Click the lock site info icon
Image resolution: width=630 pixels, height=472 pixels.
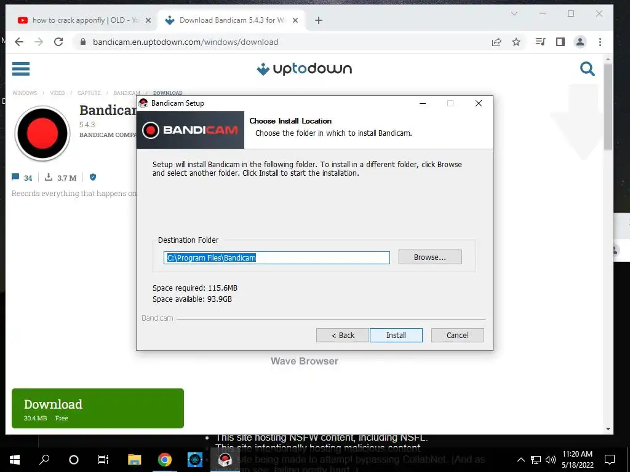coord(83,42)
